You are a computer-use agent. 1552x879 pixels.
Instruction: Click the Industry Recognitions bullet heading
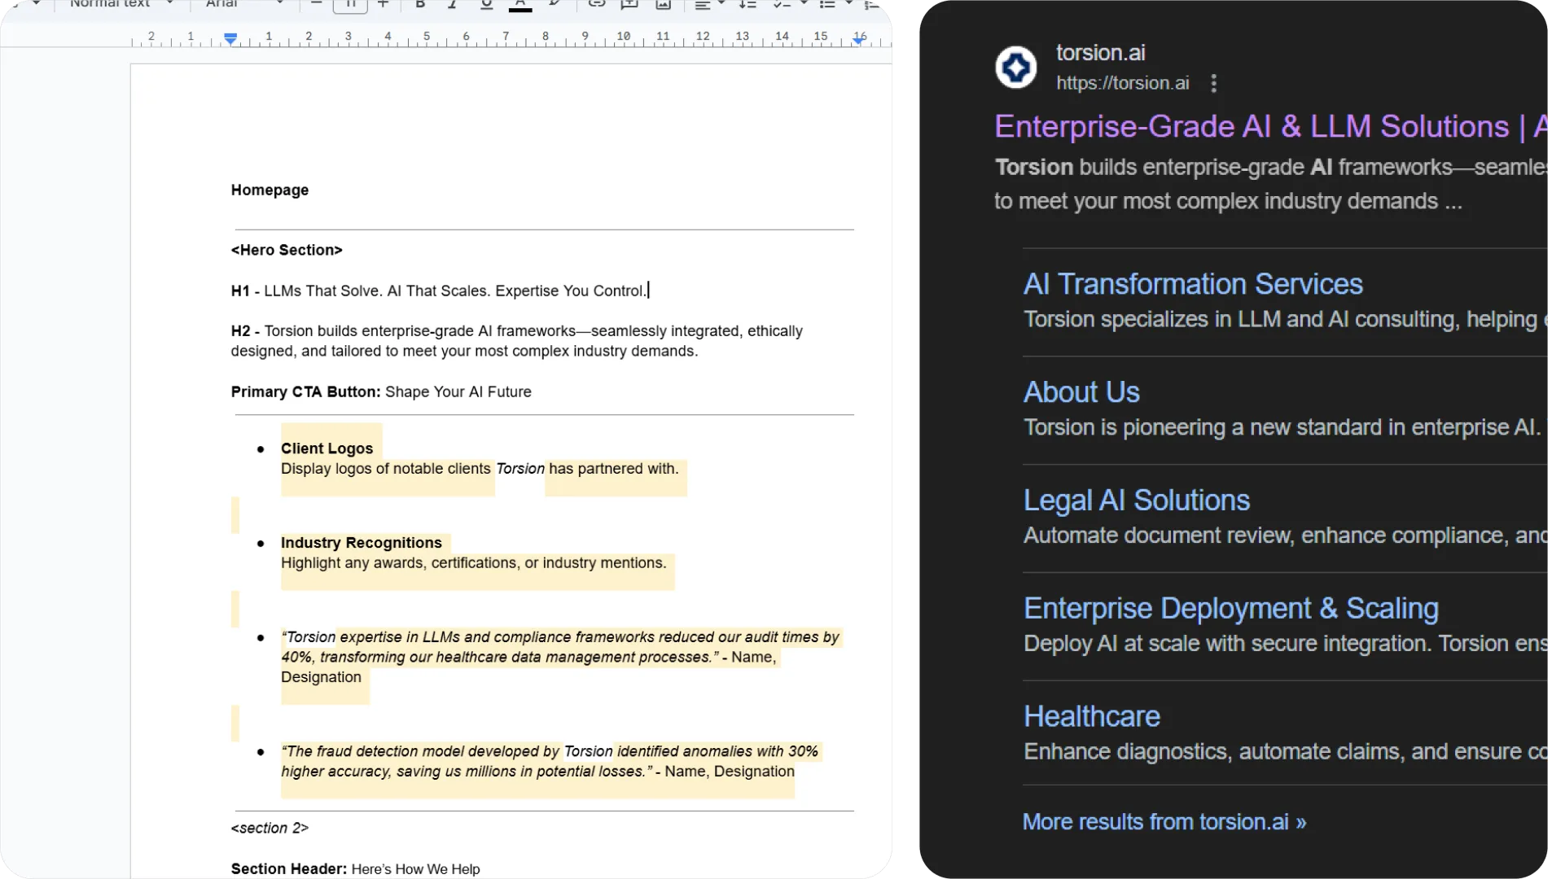pos(361,543)
